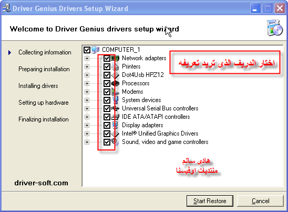
Task: Minimize the Driver Genius wizard window
Action: click(x=255, y=8)
